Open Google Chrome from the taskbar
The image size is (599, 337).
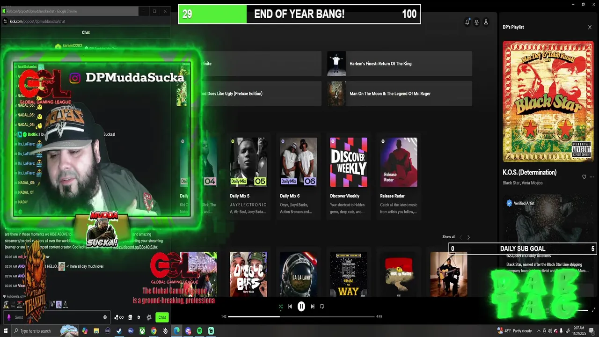click(153, 331)
